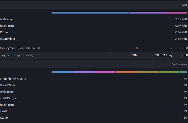Click the 29 count for Craft
188x123 pixels.
coord(185,111)
